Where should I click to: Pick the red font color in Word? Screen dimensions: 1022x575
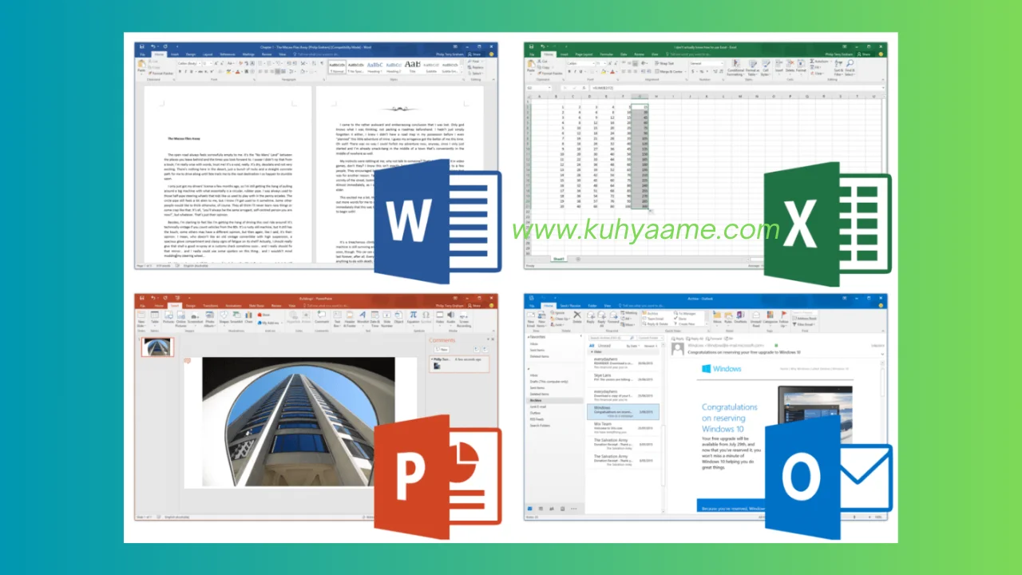click(237, 71)
